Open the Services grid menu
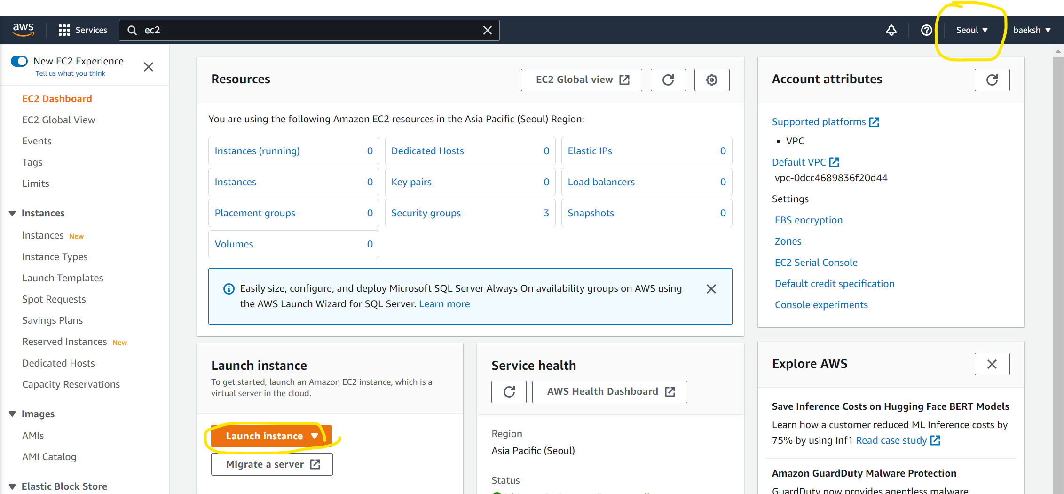Image resolution: width=1064 pixels, height=494 pixels. [x=83, y=30]
